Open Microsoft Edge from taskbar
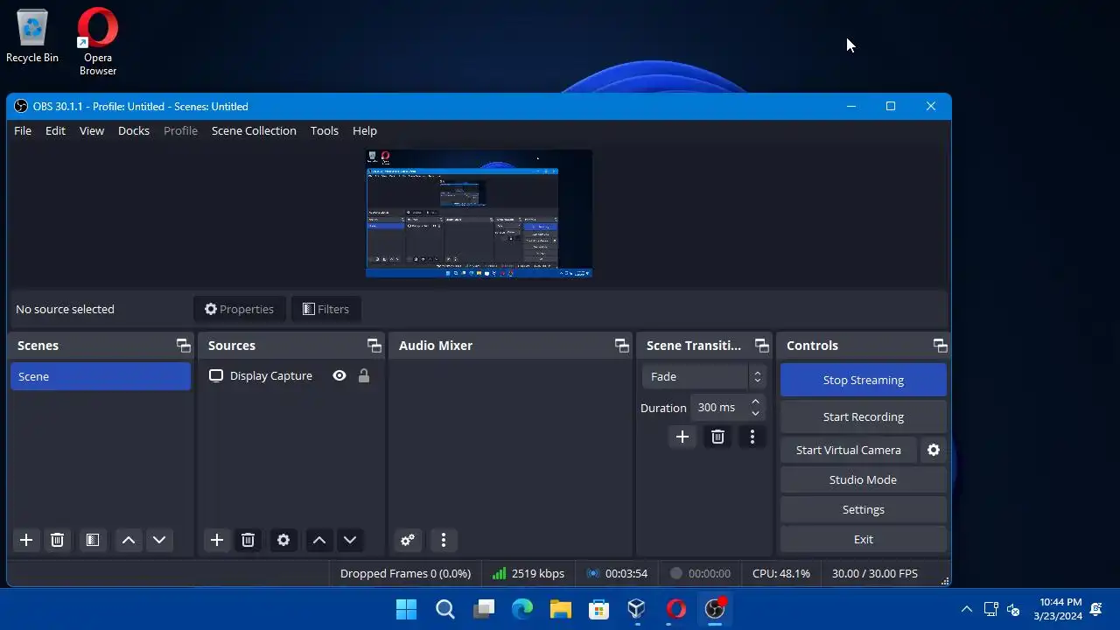 (x=522, y=609)
